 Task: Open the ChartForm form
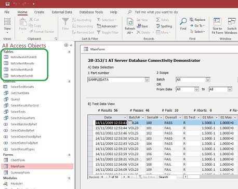(15, 160)
